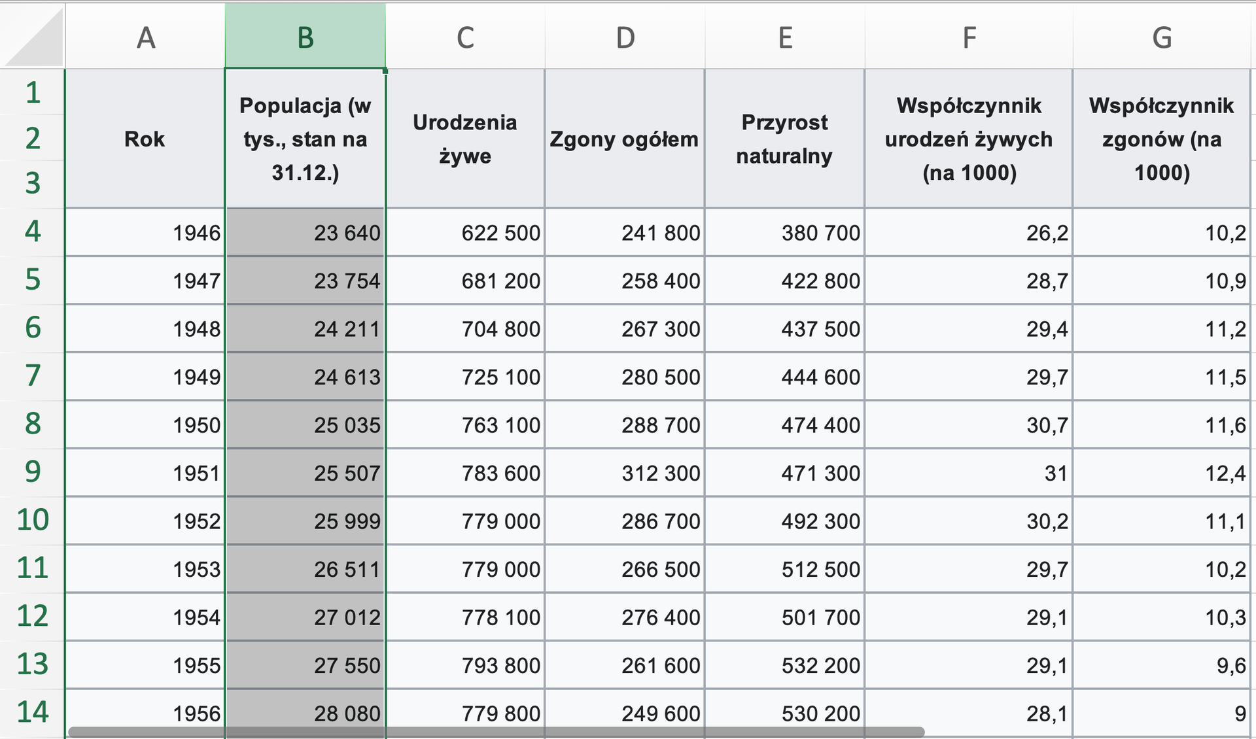Click 'Współczynnik zgonów (na 1000)' header
The height and width of the screenshot is (739, 1256).
(x=1162, y=139)
